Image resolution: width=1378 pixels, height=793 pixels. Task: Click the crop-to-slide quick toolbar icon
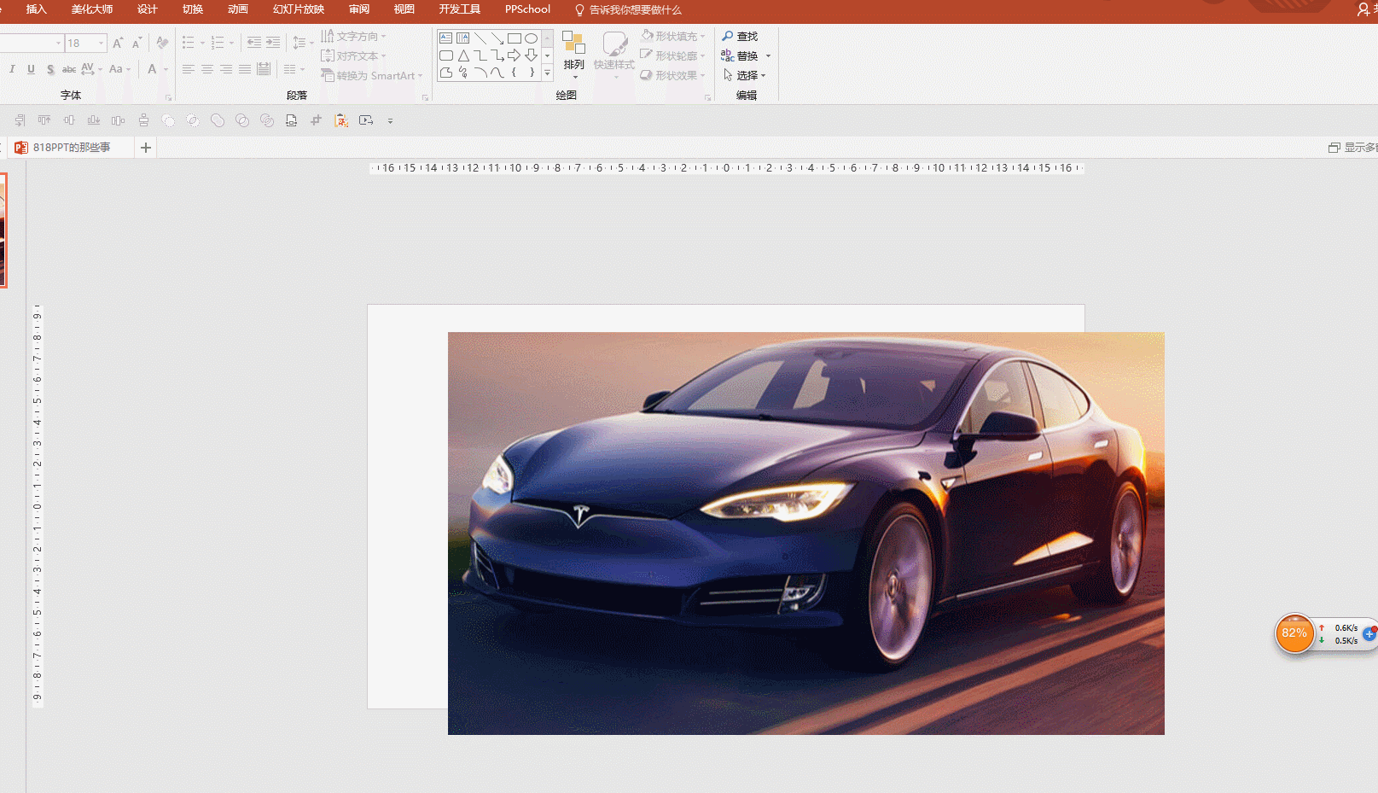tap(316, 120)
